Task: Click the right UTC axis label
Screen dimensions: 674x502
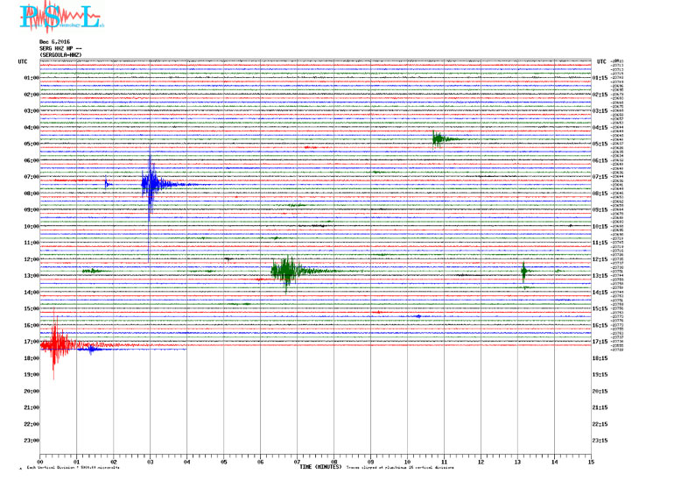Action: click(x=601, y=61)
